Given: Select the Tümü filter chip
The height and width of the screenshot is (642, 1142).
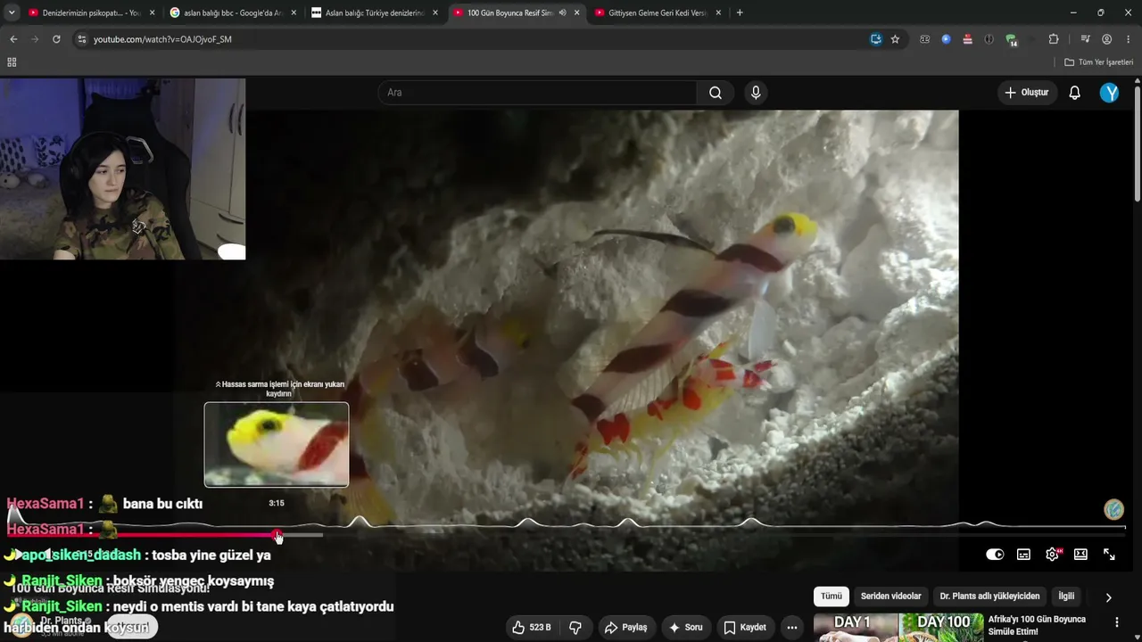Looking at the screenshot, I should [x=832, y=597].
